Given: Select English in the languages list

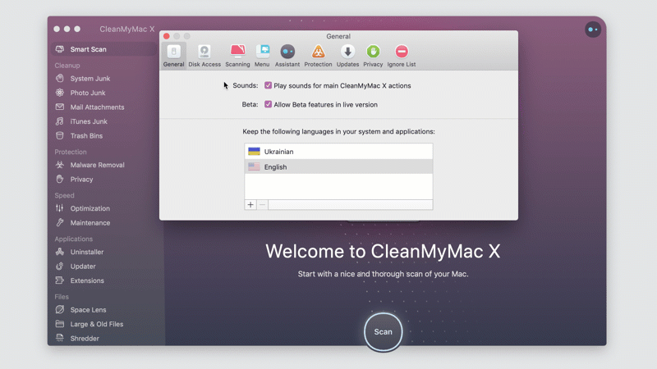Looking at the screenshot, I should 338,166.
